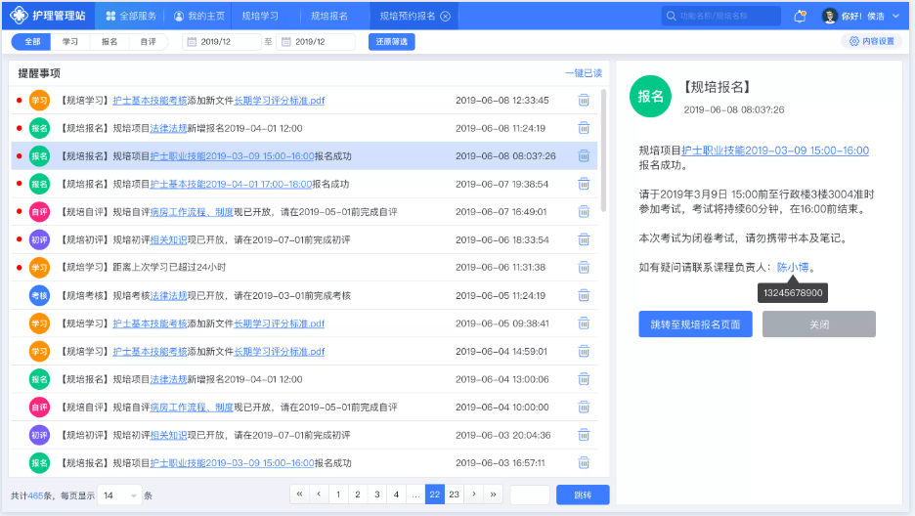Click the reminder list vertical scrollbar
Viewport: 915px width, 516px height.
click(603, 150)
